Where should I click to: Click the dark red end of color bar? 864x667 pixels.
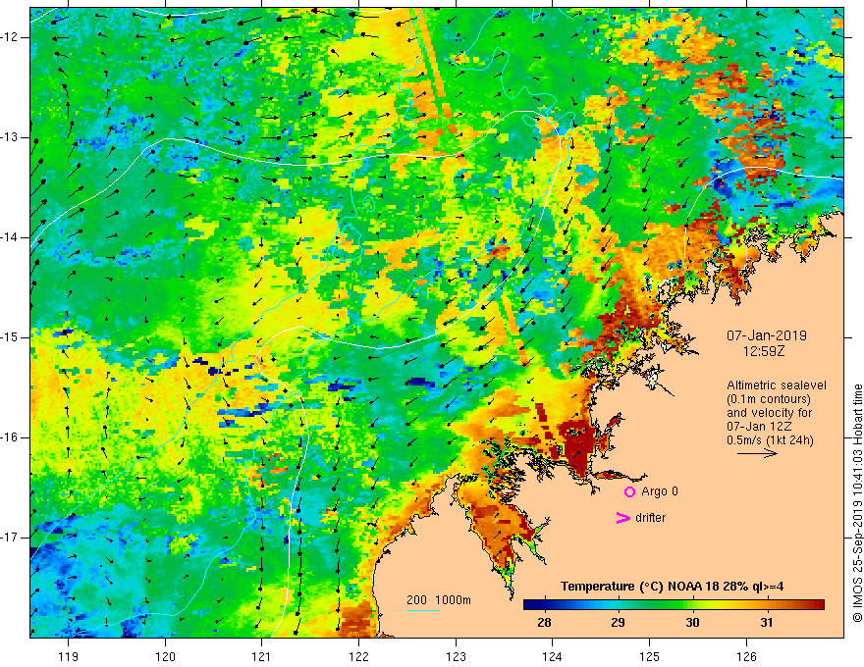(x=818, y=605)
